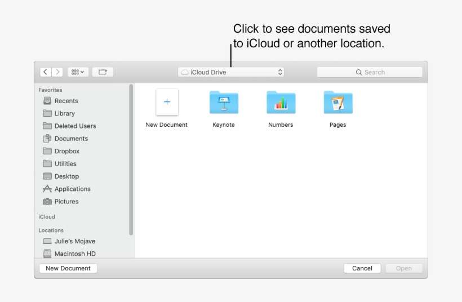Click the Cancel button

(362, 268)
